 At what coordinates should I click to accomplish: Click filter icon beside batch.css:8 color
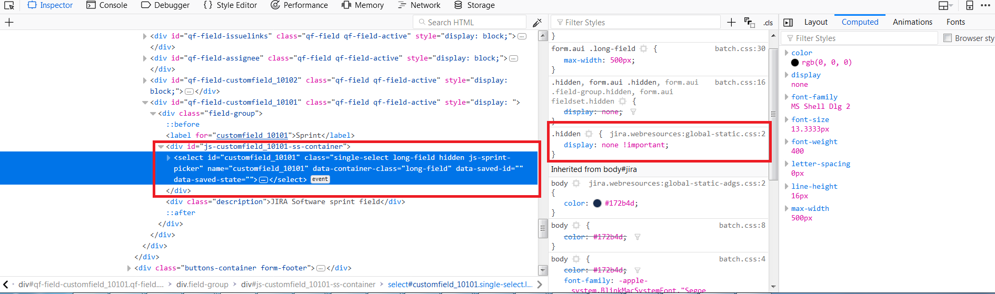(x=637, y=237)
